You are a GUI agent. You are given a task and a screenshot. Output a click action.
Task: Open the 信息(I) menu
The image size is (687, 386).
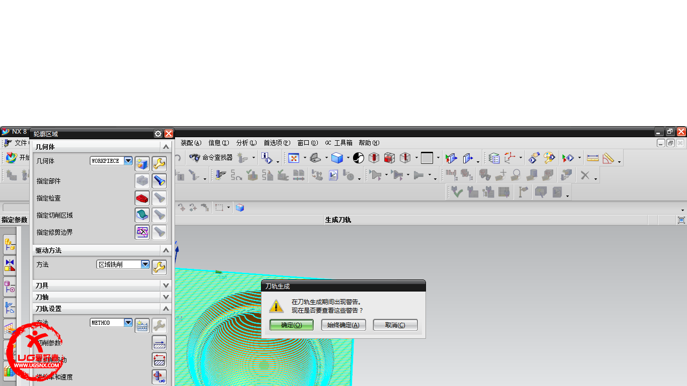[x=219, y=143]
